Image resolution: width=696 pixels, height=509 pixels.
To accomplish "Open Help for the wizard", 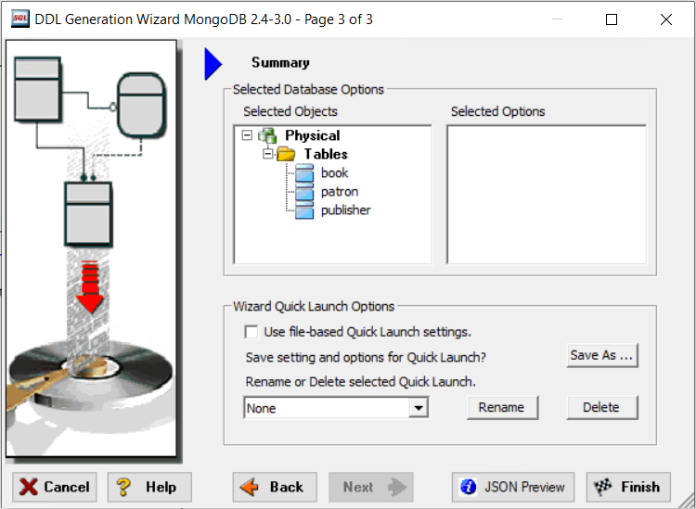I will pos(149,487).
